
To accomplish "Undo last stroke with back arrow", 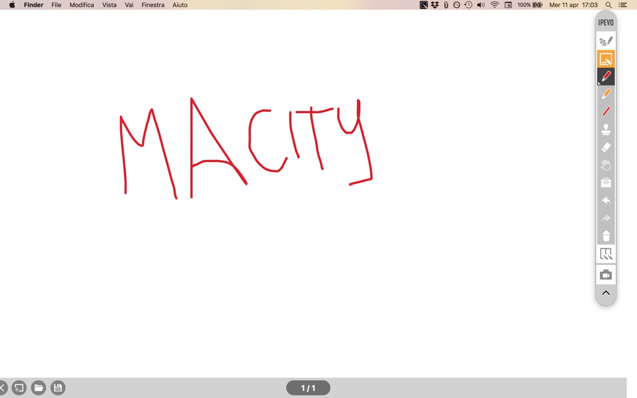I will click(x=606, y=201).
